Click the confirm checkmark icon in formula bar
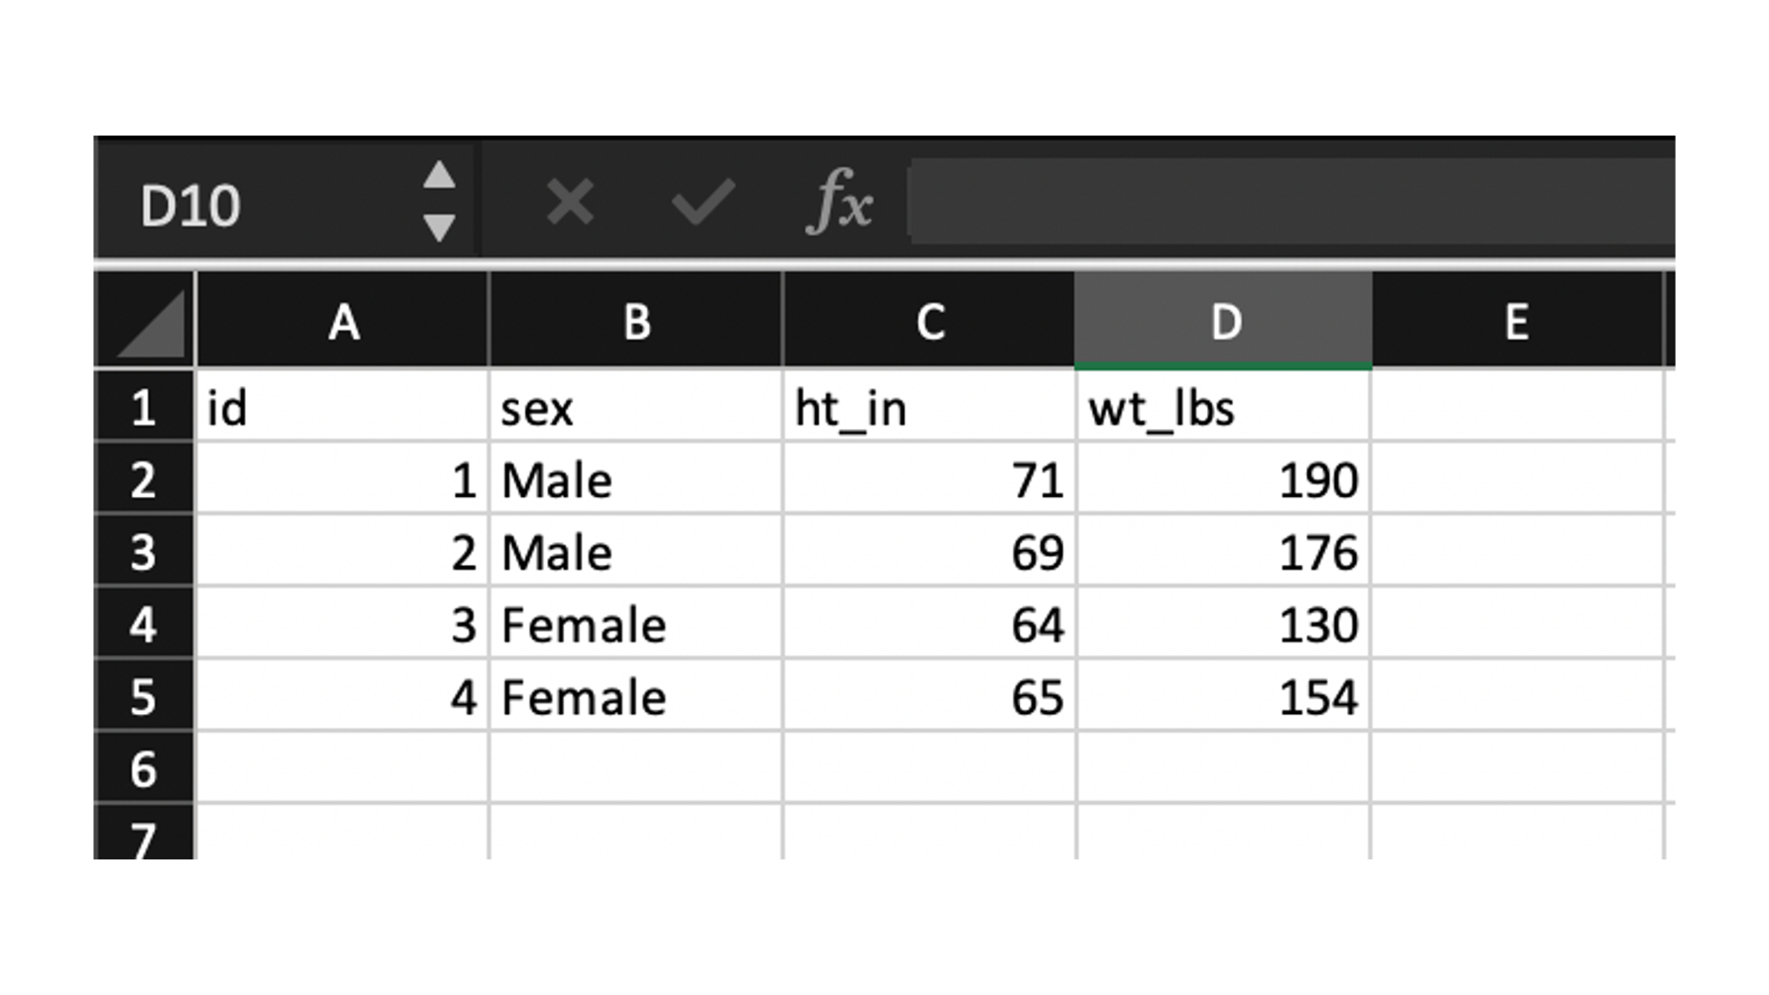The height and width of the screenshot is (995, 1769). click(703, 202)
